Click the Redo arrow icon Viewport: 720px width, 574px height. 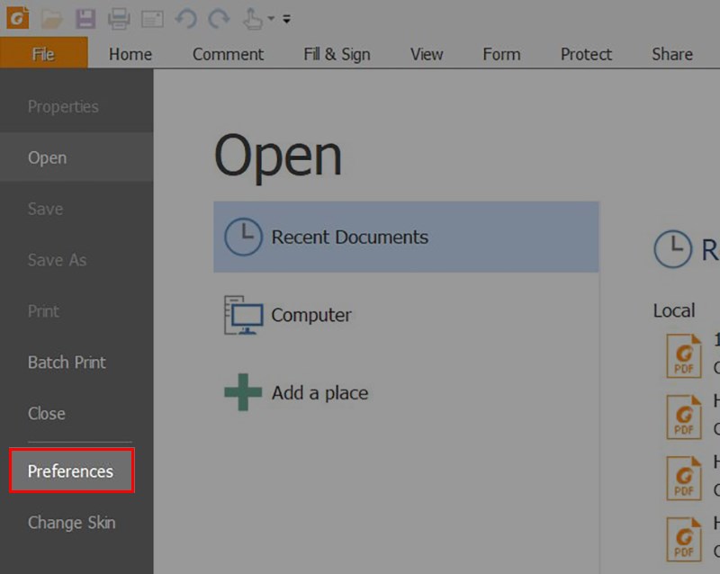coord(219,19)
